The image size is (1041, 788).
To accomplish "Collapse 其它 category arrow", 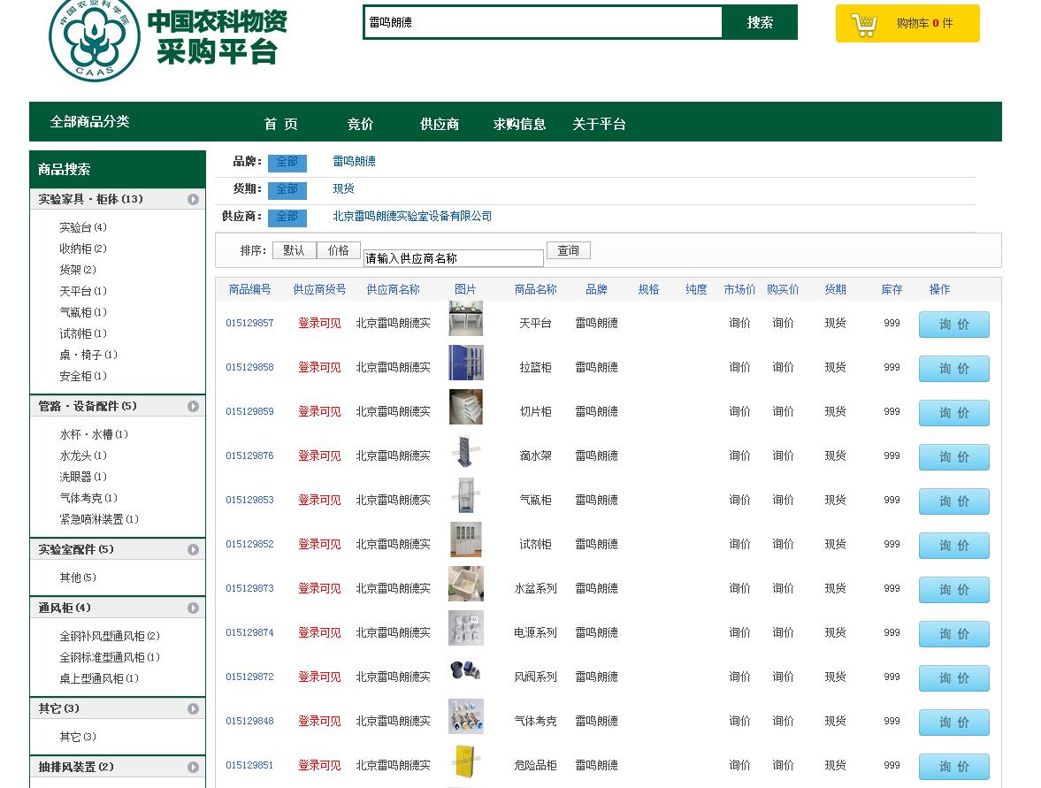I will point(193,709).
